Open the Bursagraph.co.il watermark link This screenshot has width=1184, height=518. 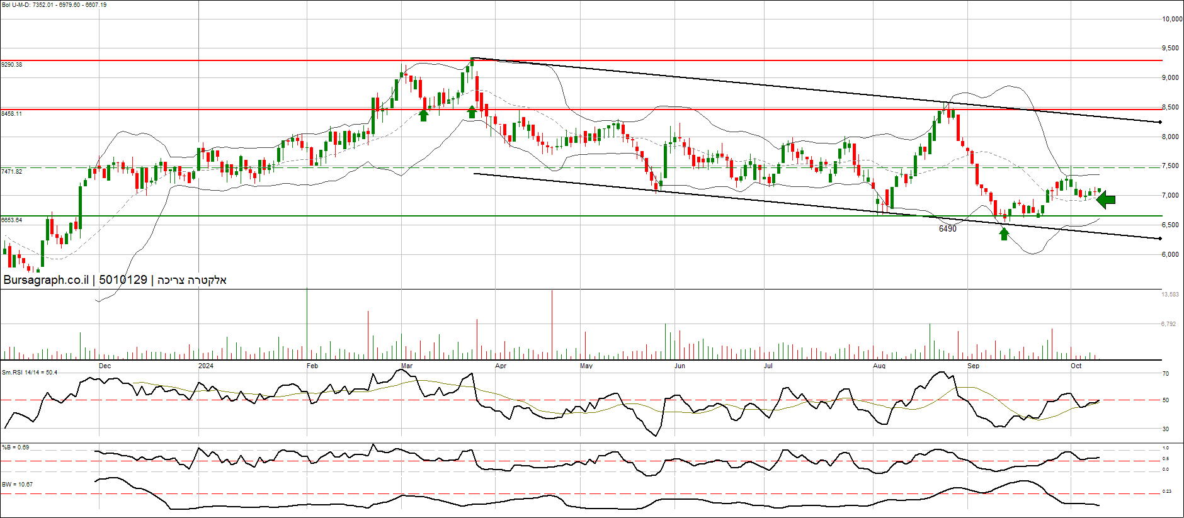45,280
